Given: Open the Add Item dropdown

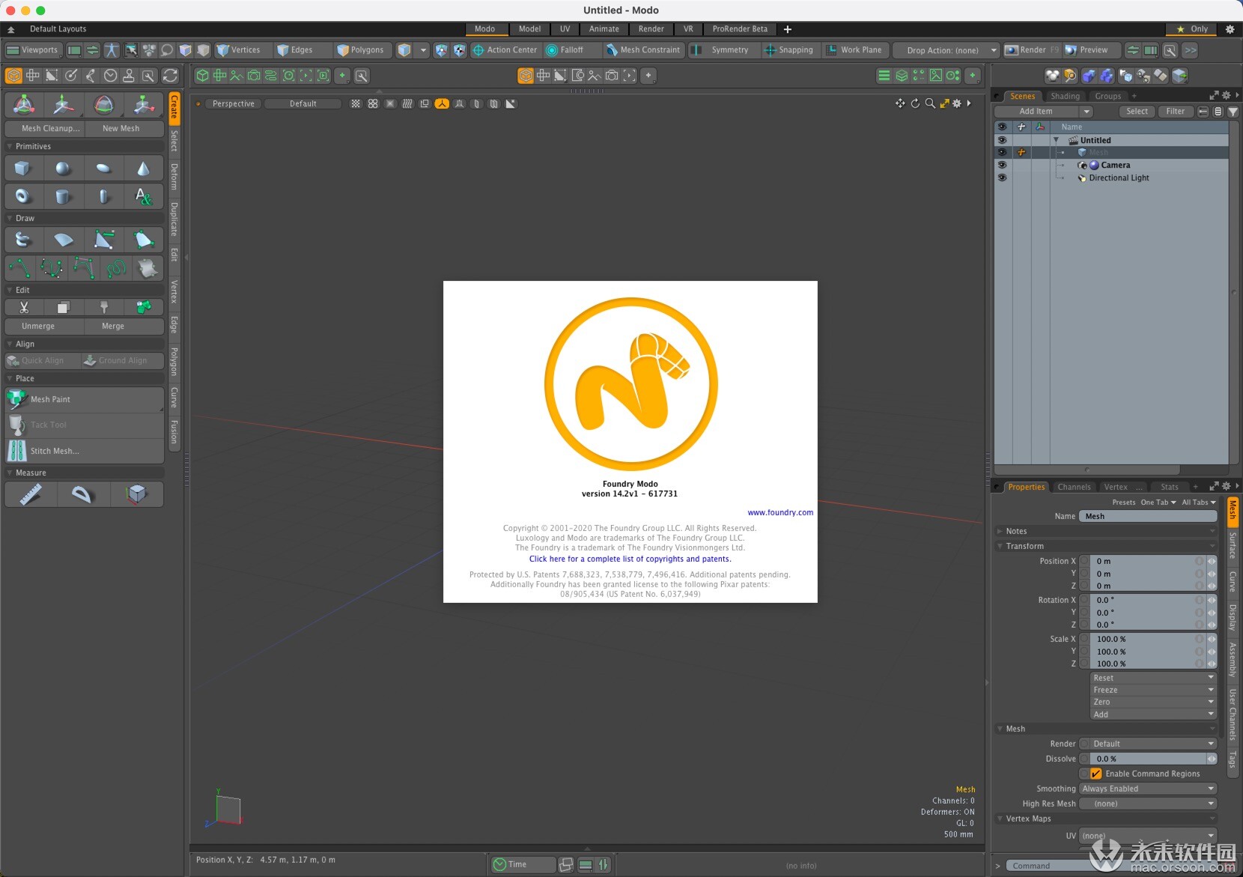Looking at the screenshot, I should pos(1044,112).
